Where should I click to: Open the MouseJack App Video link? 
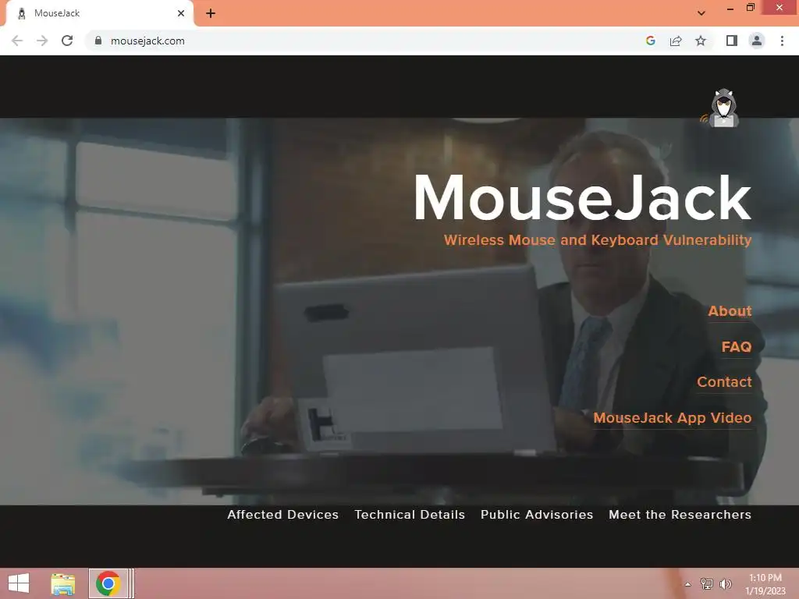[x=672, y=418]
